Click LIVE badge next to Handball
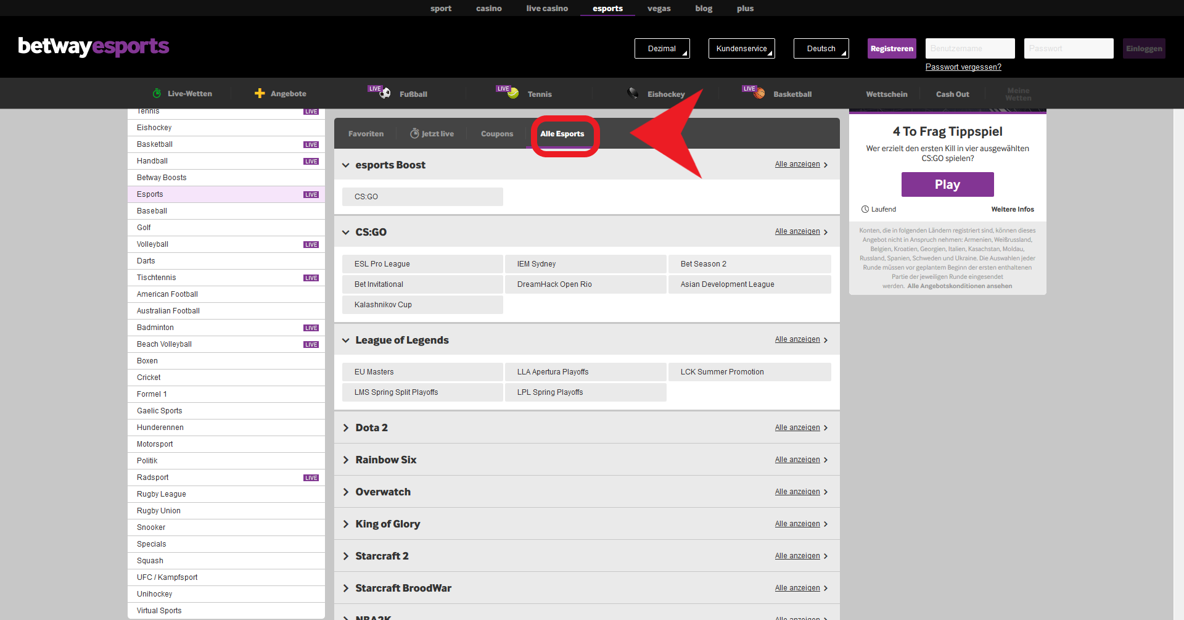1184x620 pixels. (311, 161)
